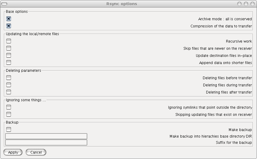Click the 'Compression of the data to transfer' label
Image resolution: width=257 pixels, height=159 pixels.
tap(221, 26)
